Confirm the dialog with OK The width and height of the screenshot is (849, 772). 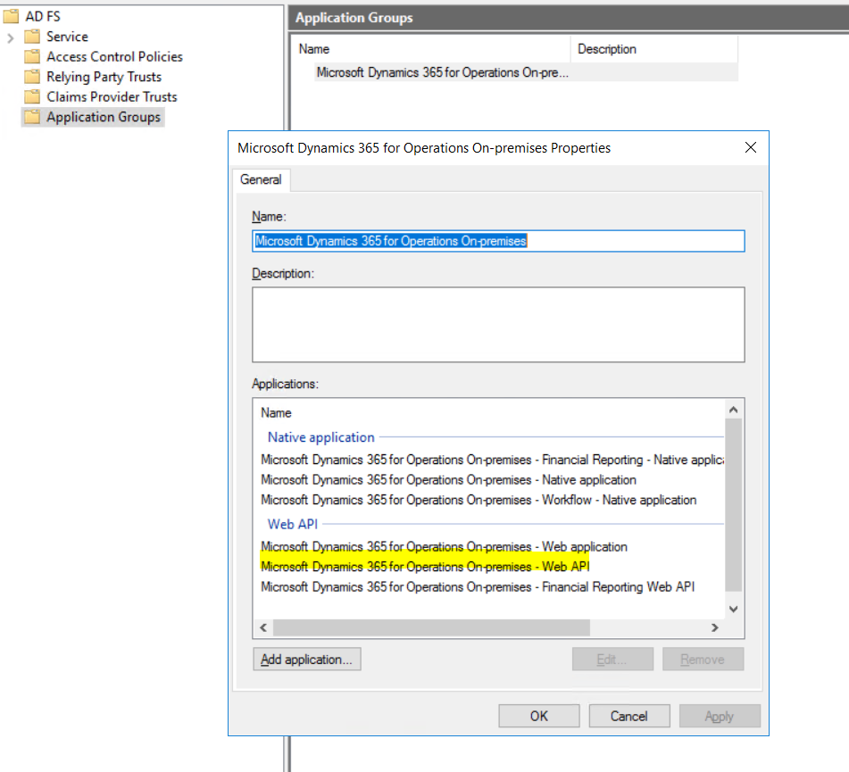coord(539,717)
